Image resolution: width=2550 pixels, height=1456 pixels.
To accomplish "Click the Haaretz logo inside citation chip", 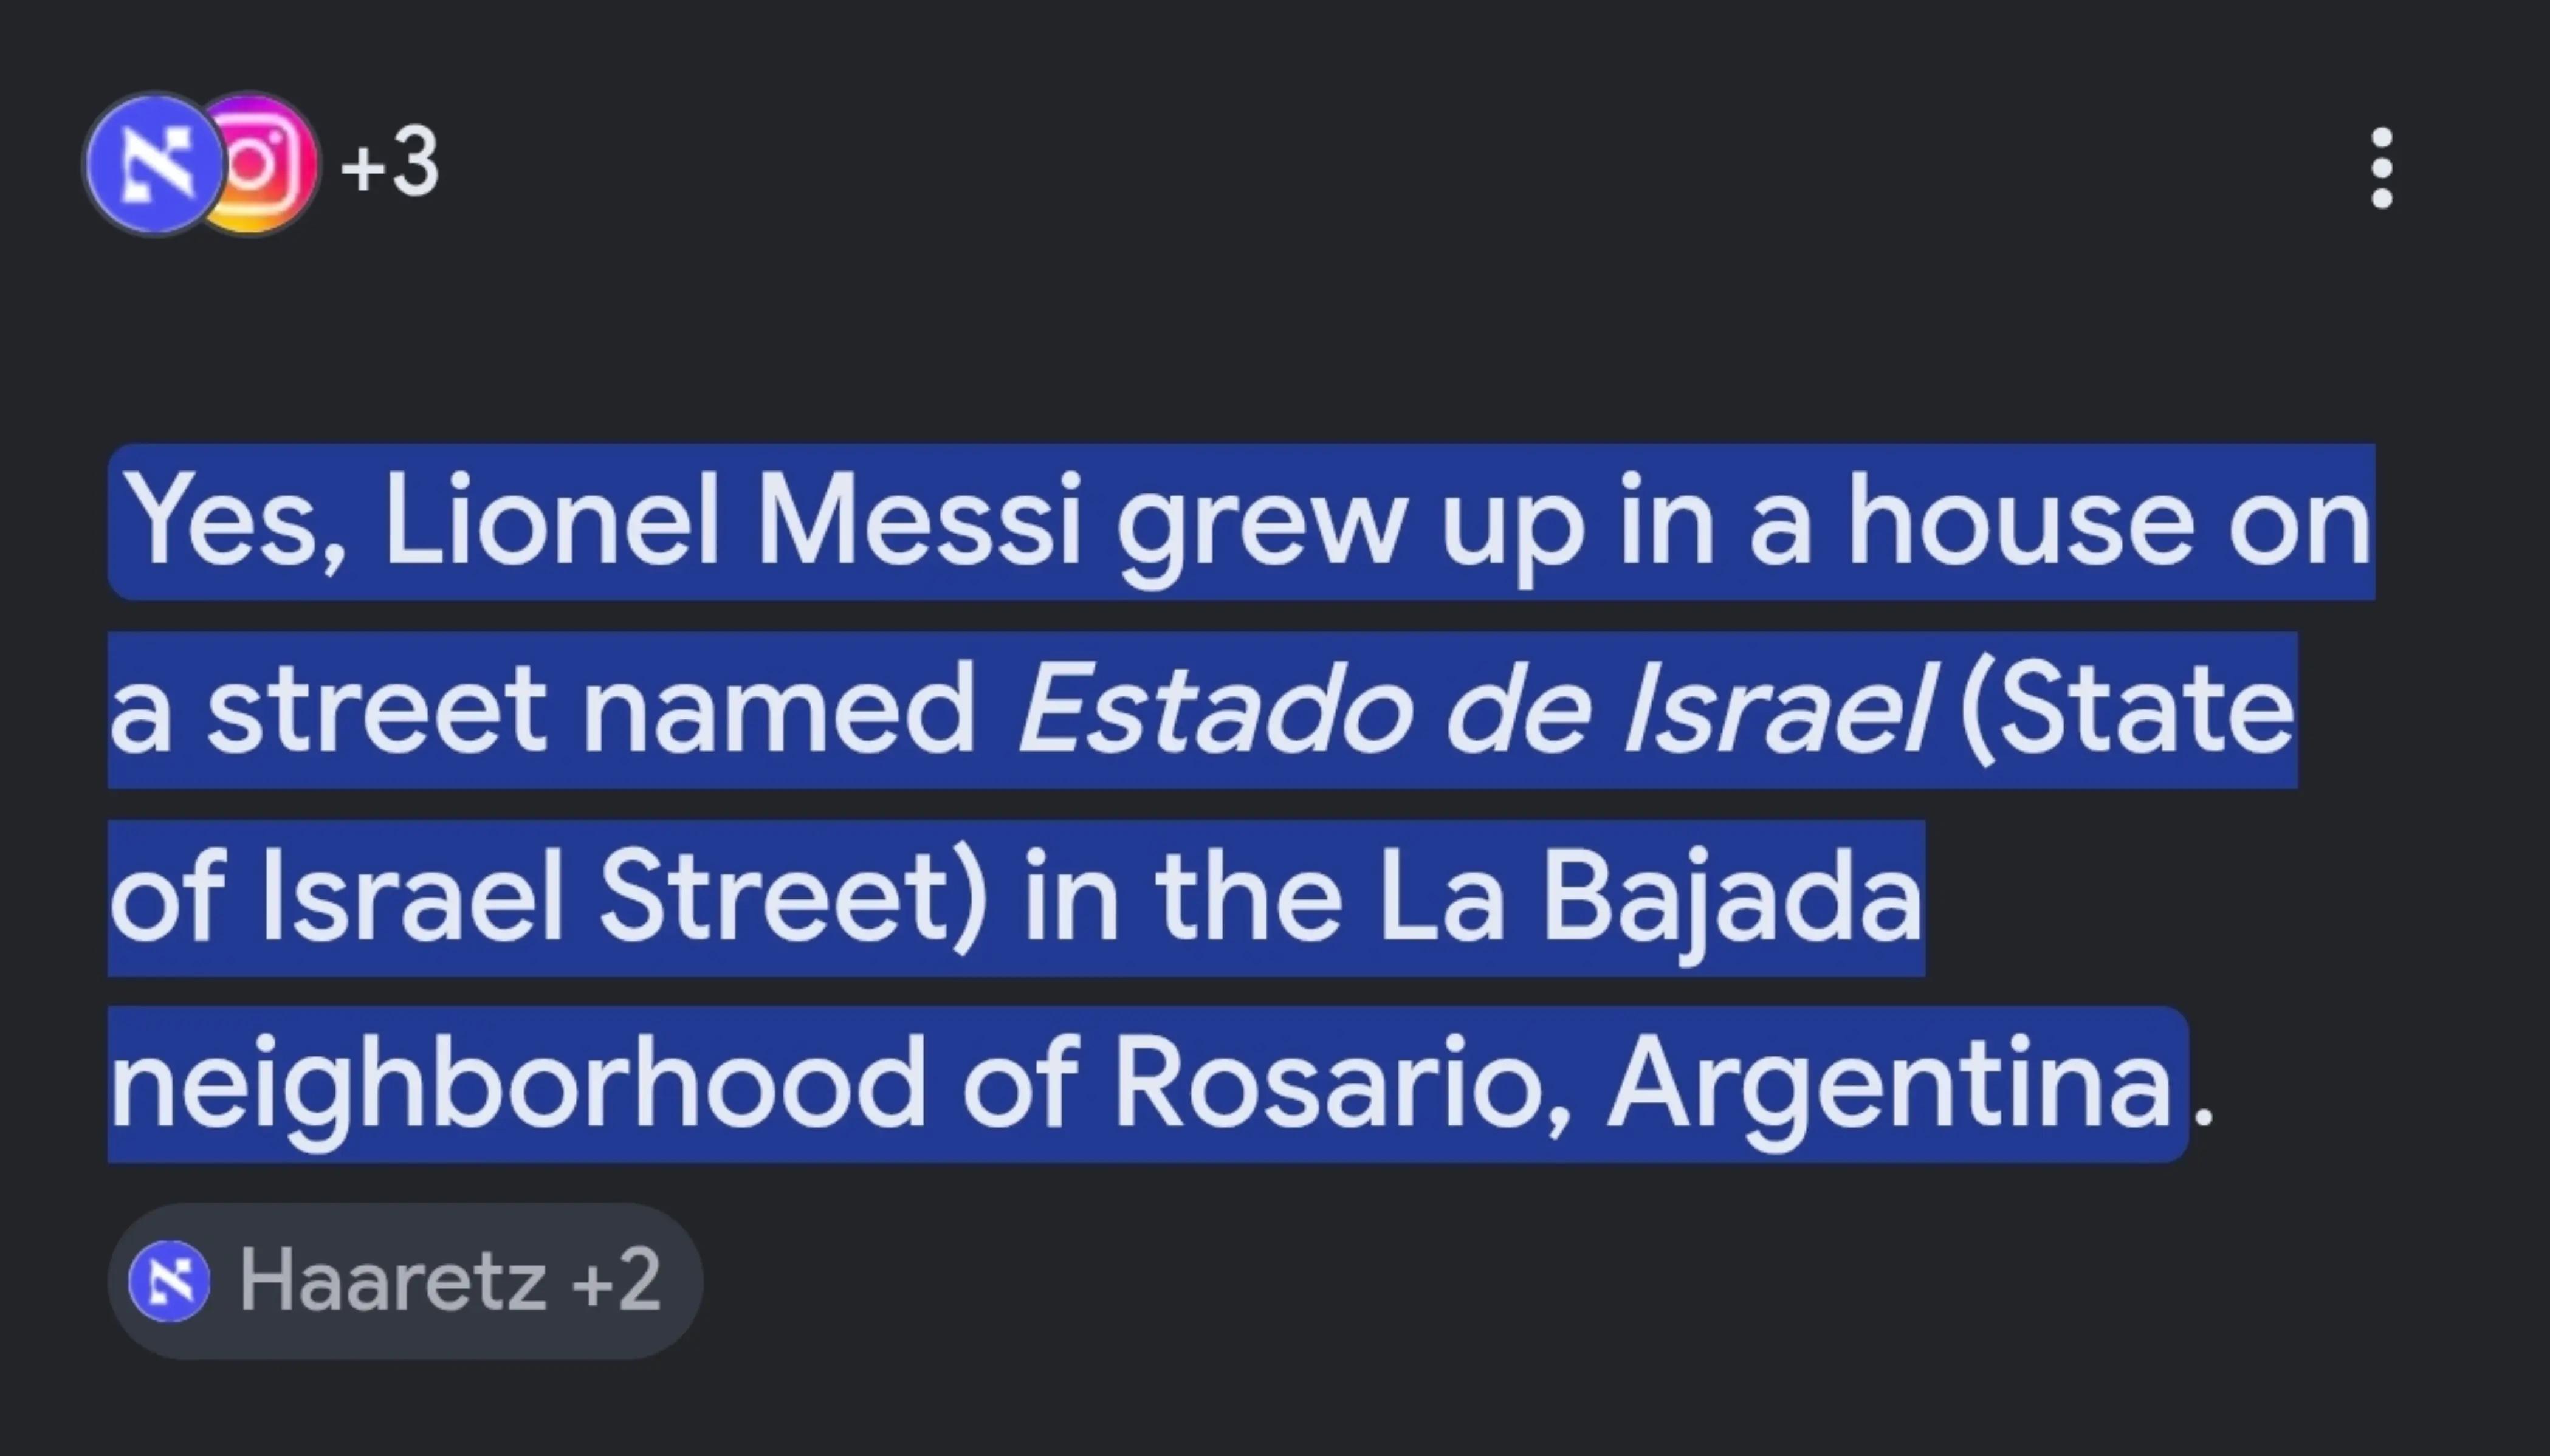I will (x=169, y=1281).
